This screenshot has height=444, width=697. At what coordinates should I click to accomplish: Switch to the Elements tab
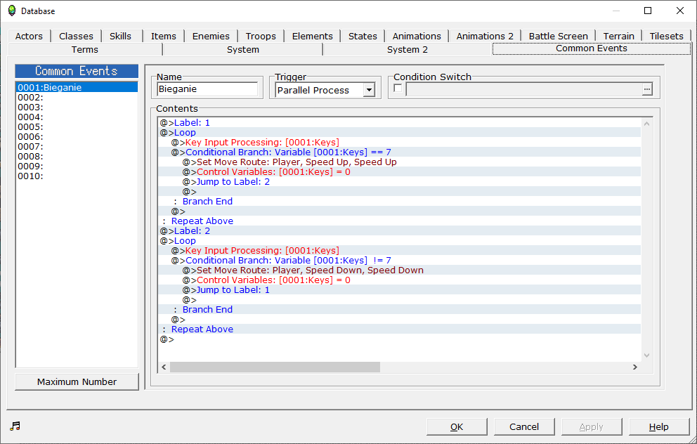click(x=313, y=36)
